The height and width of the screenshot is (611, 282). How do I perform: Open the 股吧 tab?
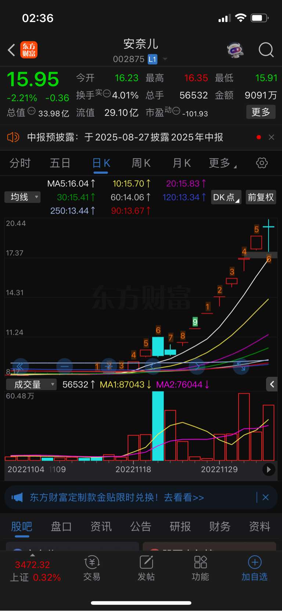point(22,527)
